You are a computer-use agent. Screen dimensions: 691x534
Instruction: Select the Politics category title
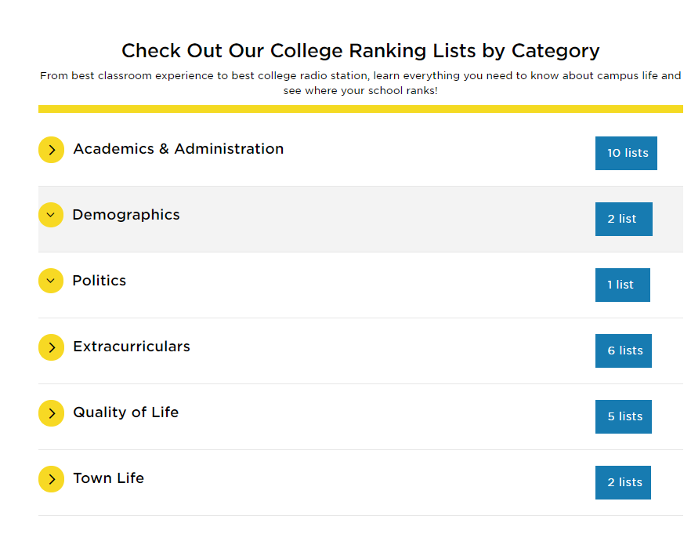99,281
